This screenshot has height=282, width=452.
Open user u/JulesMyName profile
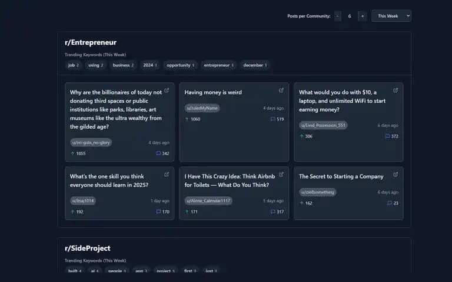click(x=202, y=108)
